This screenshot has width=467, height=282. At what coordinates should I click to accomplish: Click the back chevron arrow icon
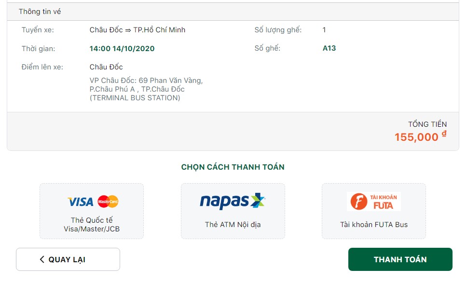pyautogui.click(x=42, y=259)
